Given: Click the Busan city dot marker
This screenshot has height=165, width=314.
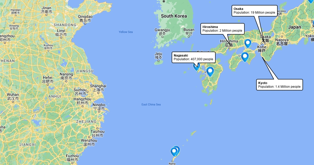Looking at the screenshot, I should (189, 36).
